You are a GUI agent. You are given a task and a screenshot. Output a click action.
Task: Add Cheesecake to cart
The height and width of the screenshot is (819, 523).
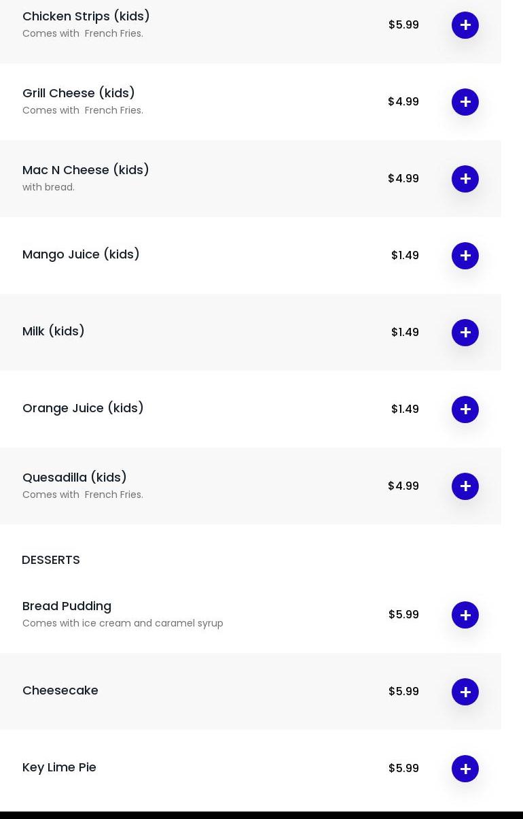tap(465, 692)
